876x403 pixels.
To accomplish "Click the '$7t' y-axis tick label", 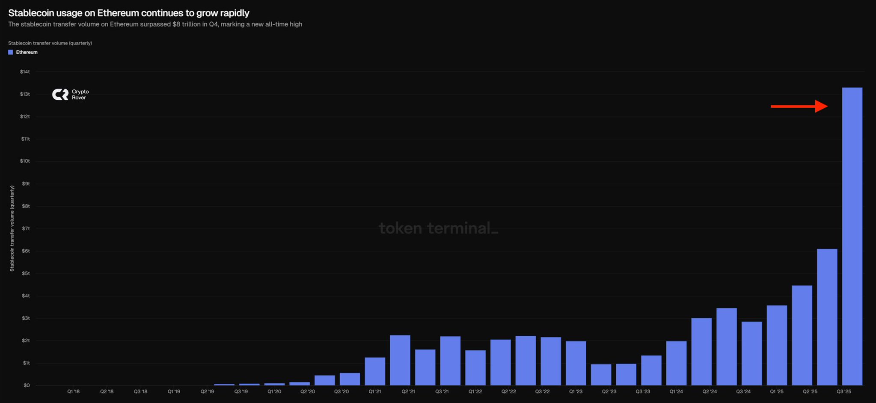I will coord(26,229).
